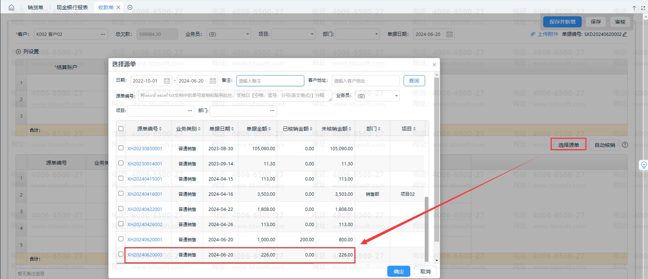Open start date calendar picker in dialog

coord(167,81)
